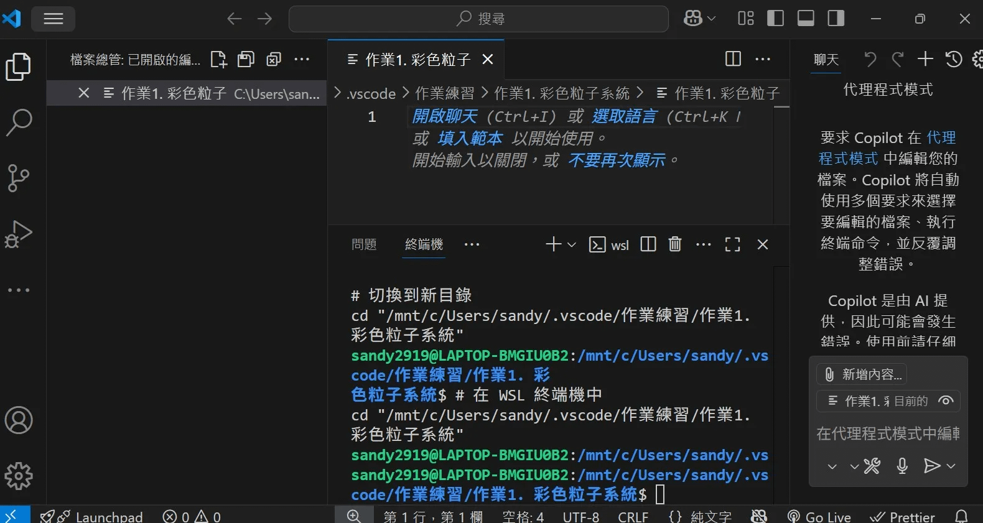The height and width of the screenshot is (523, 983).
Task: Click the search command center field
Action: [x=478, y=19]
